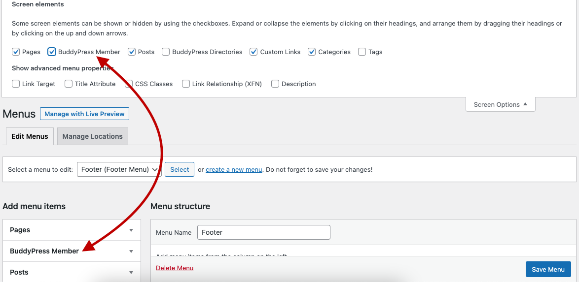The height and width of the screenshot is (282, 579).
Task: Enable the Link Target advanced property
Action: click(15, 84)
